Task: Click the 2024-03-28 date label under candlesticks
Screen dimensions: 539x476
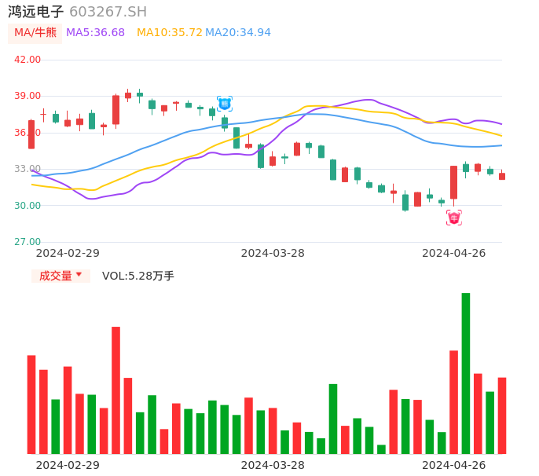Action: (x=273, y=253)
